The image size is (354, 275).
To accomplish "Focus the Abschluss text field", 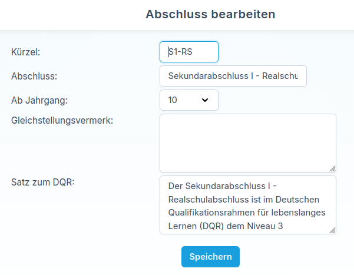I will tap(233, 76).
